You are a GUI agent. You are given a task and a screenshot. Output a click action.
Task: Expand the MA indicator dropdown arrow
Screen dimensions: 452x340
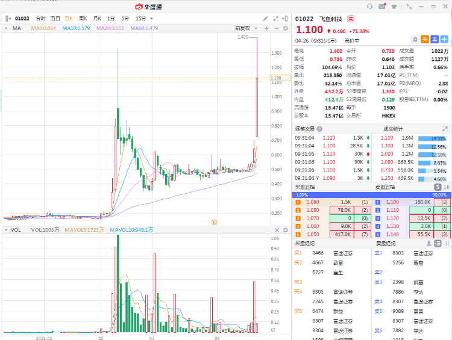(6, 28)
